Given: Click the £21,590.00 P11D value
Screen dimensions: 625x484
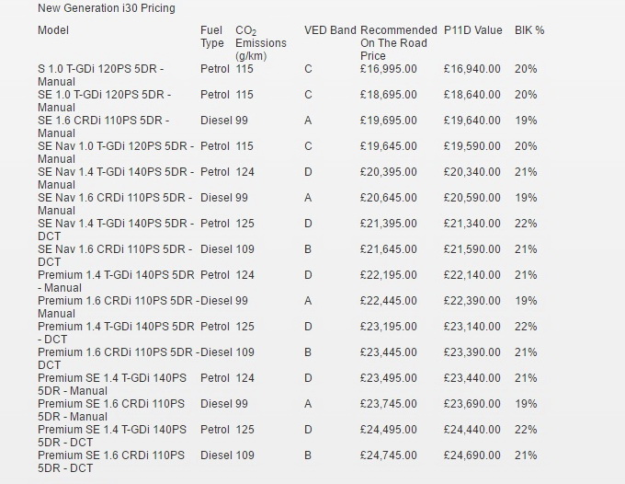Looking at the screenshot, I should click(x=472, y=249).
